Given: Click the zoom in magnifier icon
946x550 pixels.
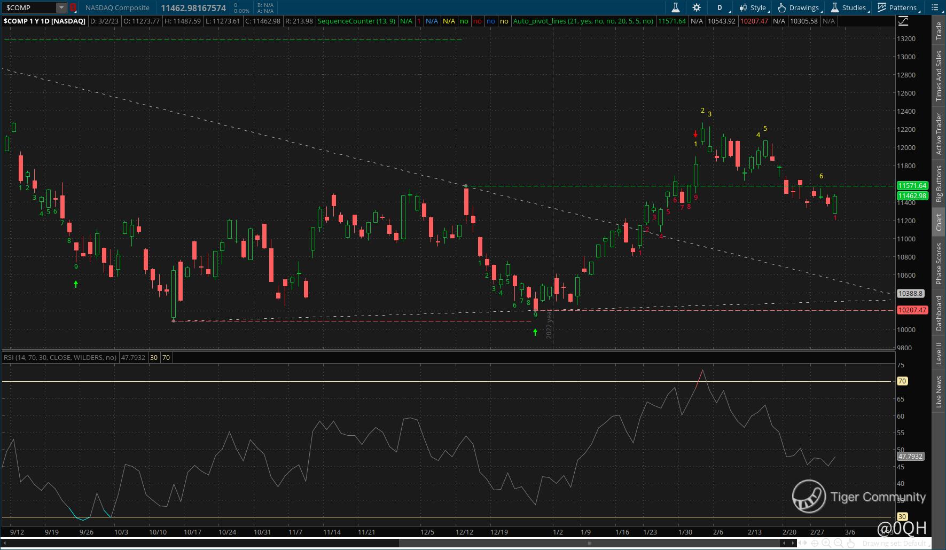Looking at the screenshot, I should [826, 543].
